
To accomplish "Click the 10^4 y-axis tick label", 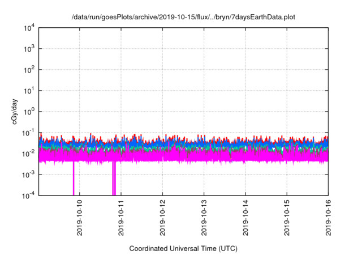I will pos(29,28).
